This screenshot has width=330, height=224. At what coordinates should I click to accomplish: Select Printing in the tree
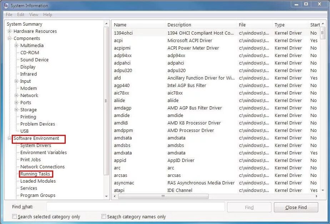pos(28,117)
